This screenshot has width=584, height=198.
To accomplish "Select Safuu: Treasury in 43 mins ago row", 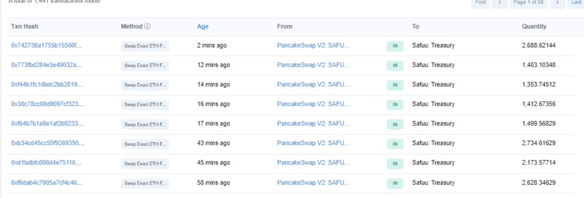I will tap(433, 143).
